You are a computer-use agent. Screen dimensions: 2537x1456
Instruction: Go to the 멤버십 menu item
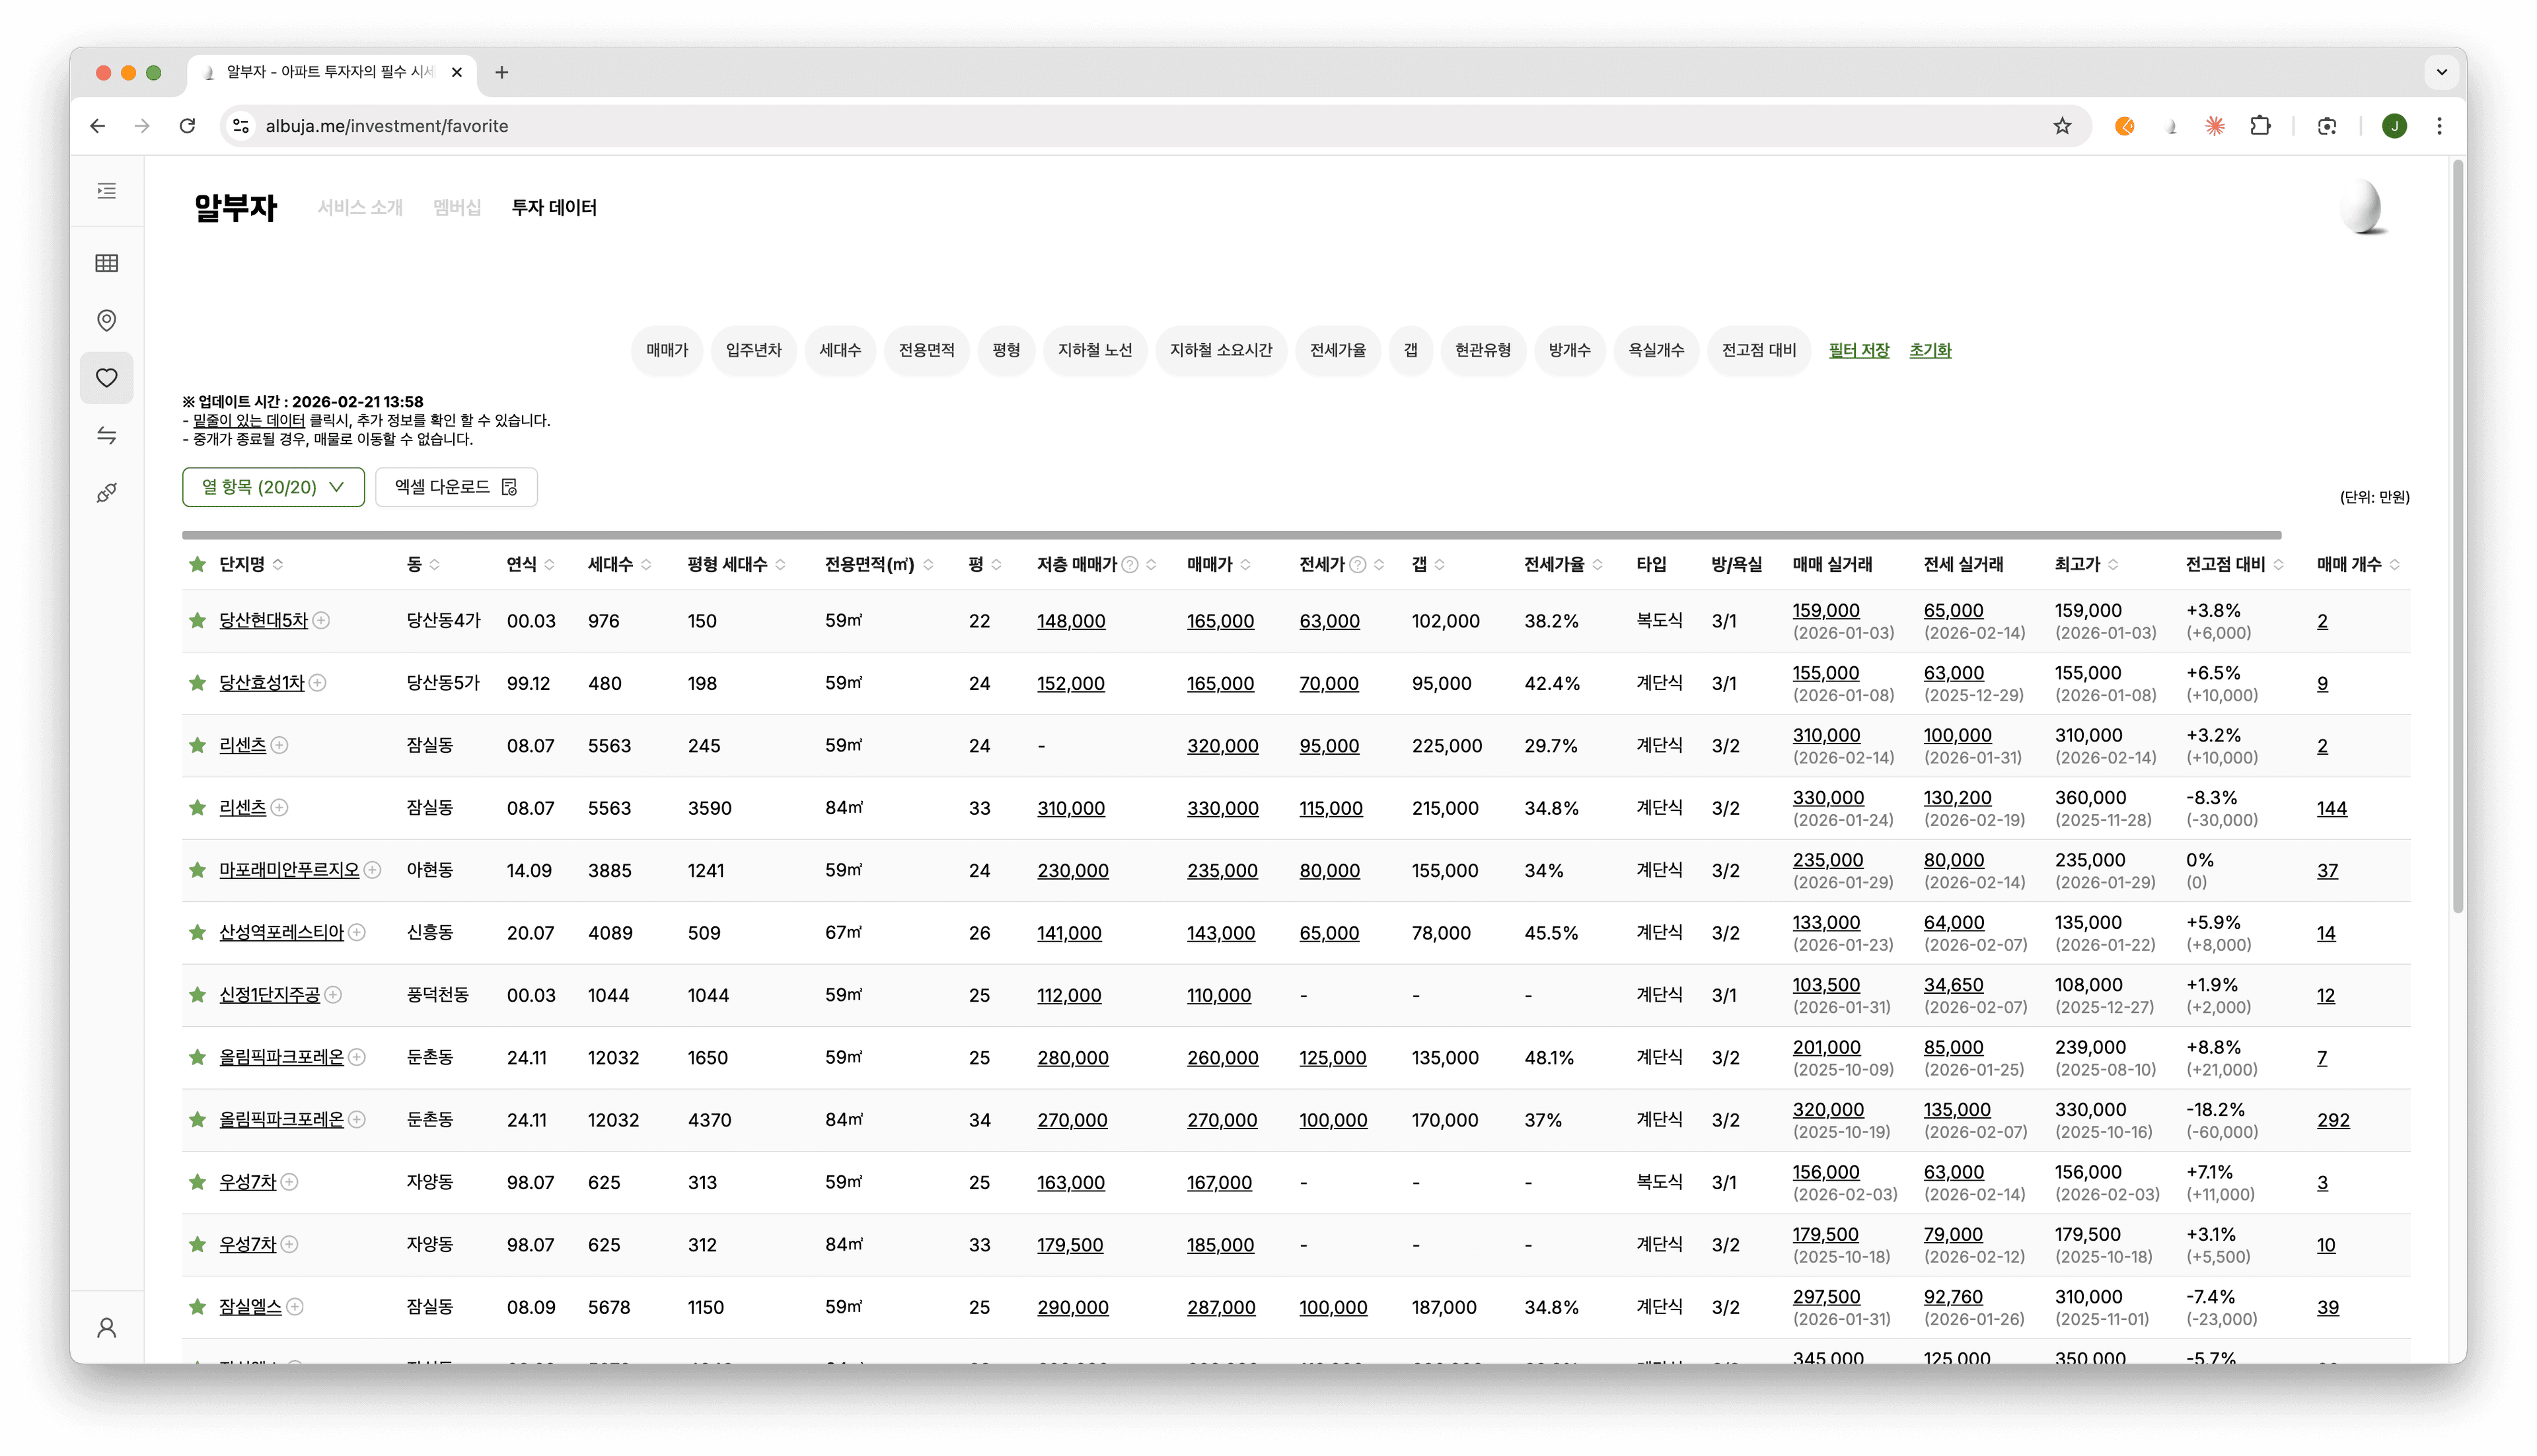point(456,207)
